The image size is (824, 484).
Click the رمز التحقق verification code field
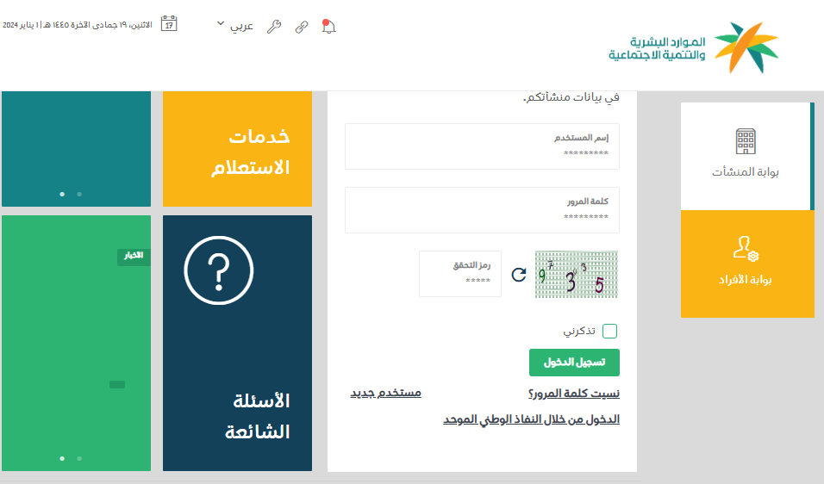tap(460, 274)
